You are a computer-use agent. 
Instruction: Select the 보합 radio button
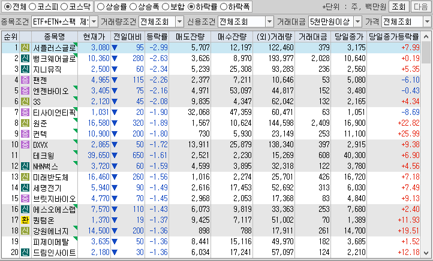pos(166,7)
